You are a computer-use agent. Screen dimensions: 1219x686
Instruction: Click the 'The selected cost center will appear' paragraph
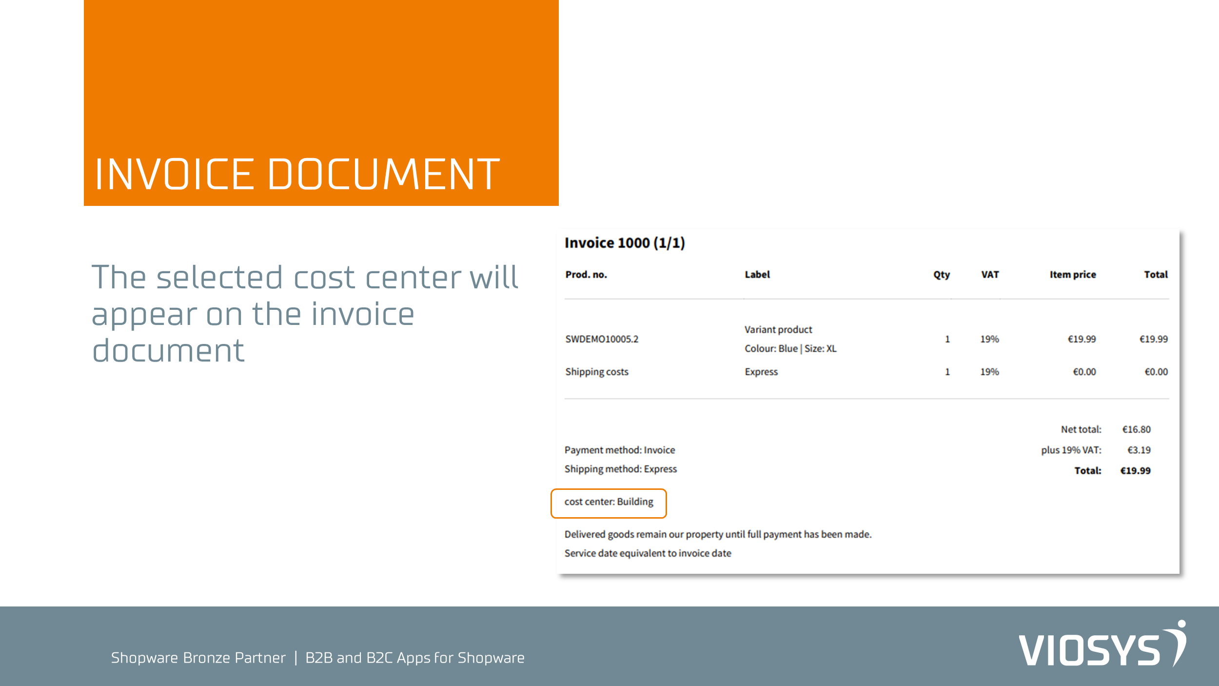[x=305, y=314]
